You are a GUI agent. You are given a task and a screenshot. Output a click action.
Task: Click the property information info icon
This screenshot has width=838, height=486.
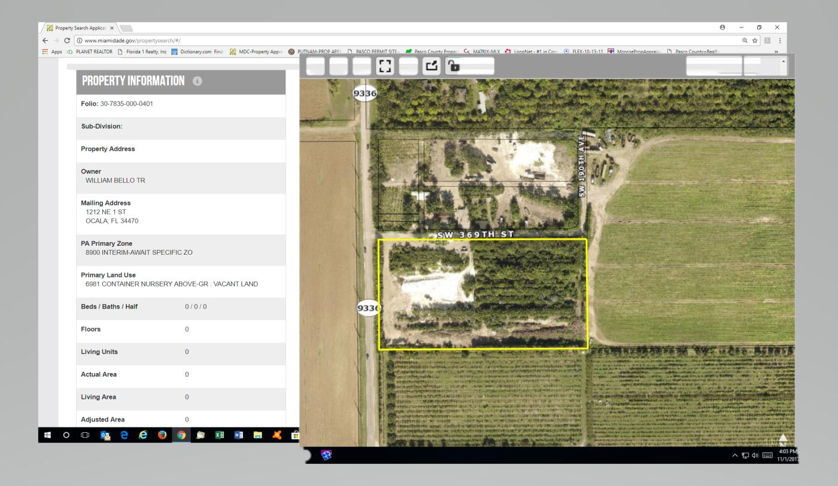click(198, 81)
